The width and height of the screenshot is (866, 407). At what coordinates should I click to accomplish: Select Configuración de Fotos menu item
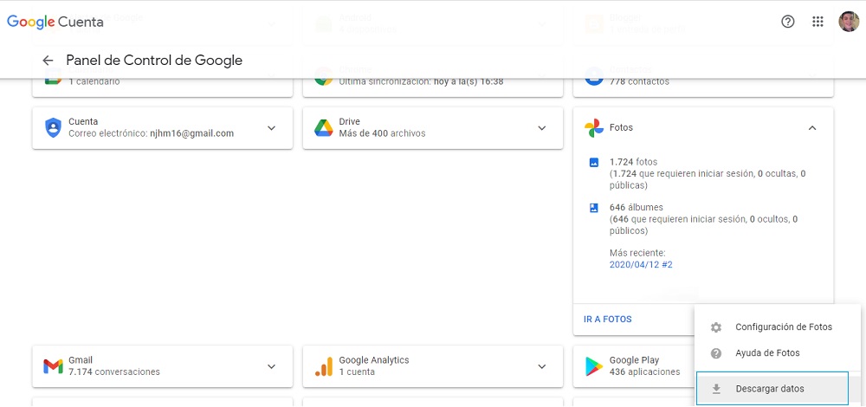point(783,327)
